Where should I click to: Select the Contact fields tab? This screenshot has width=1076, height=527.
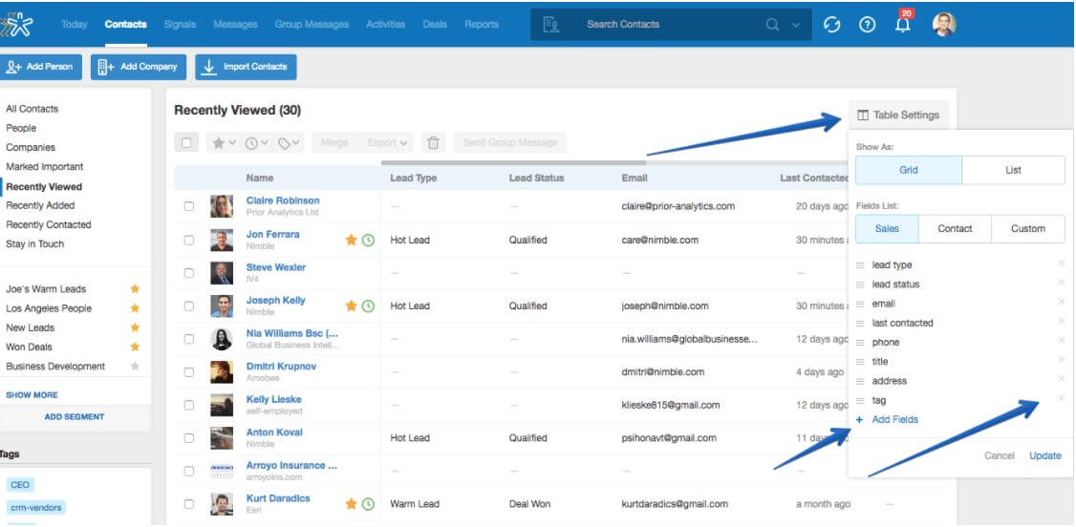[x=955, y=229]
